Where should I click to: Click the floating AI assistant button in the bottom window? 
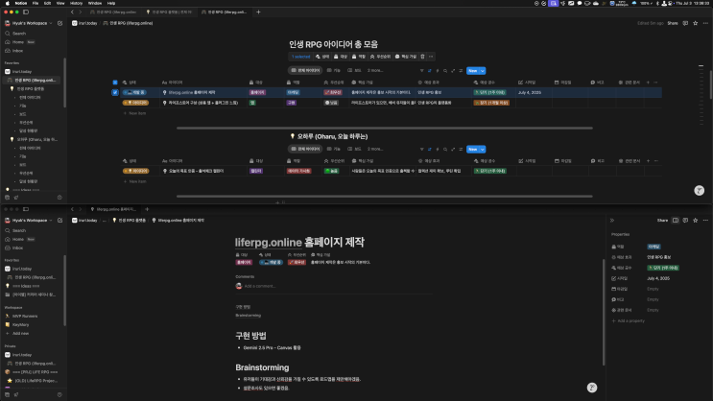[x=591, y=388]
